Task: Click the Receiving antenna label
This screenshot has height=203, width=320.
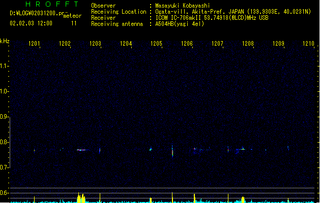Action: [117, 24]
